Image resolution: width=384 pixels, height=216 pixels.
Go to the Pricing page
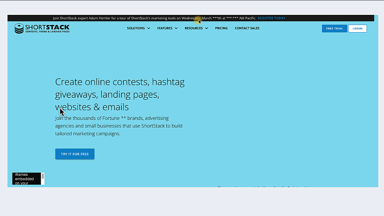click(x=222, y=28)
